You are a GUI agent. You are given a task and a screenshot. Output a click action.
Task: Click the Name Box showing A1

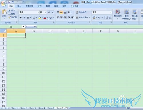11,27
